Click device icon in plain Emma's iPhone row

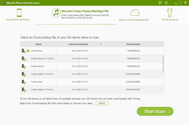pos(24,66)
